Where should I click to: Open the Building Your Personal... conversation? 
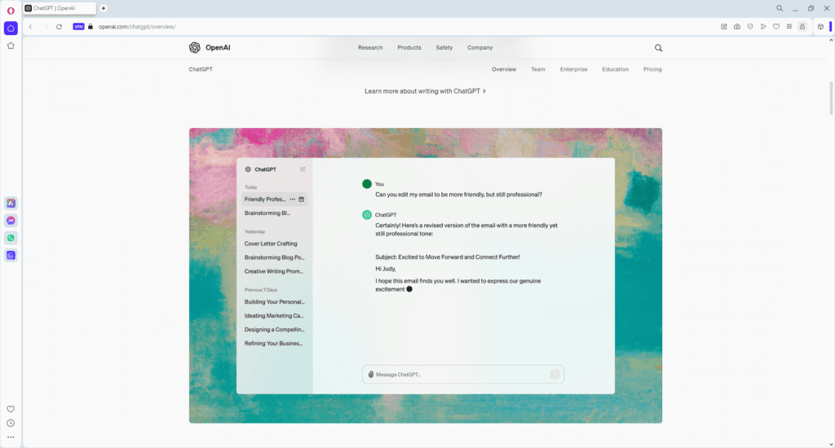pos(274,301)
